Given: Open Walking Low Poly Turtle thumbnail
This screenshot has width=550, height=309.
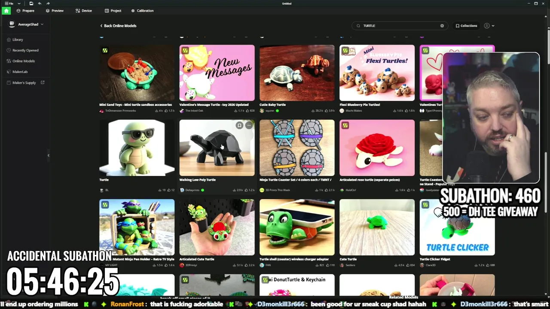Looking at the screenshot, I should (217, 148).
